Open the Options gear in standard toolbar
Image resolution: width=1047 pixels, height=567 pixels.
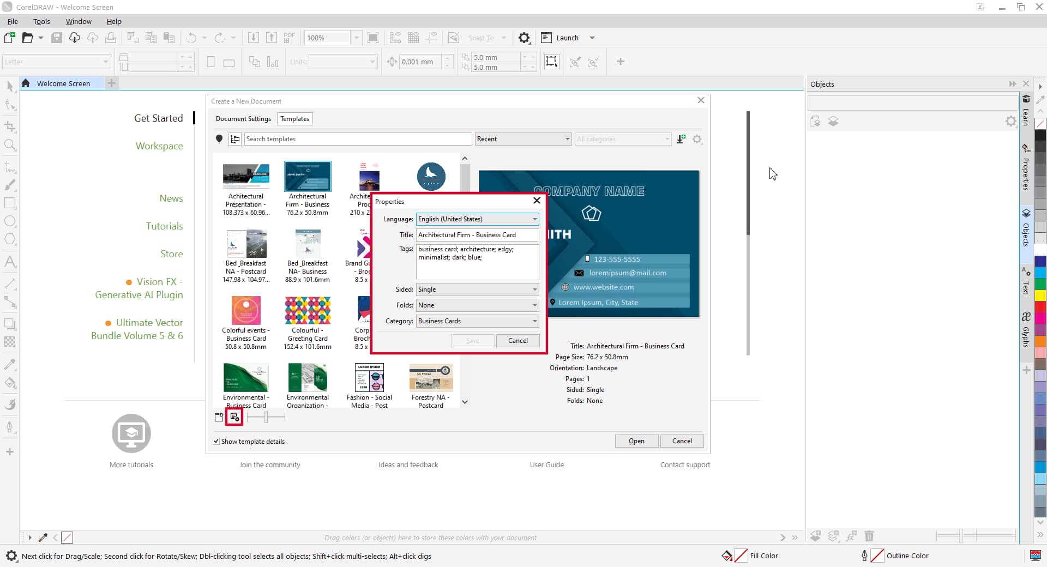click(x=524, y=38)
